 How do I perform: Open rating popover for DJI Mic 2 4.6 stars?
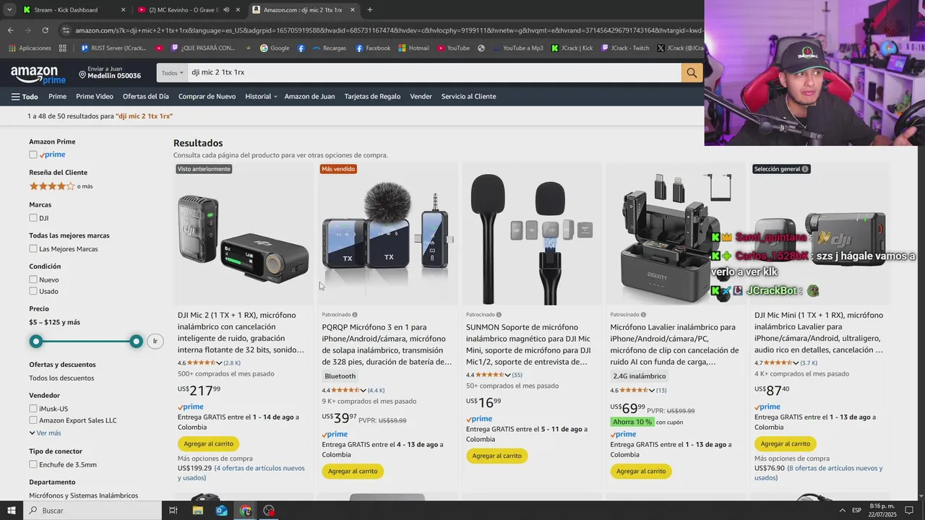click(205, 363)
